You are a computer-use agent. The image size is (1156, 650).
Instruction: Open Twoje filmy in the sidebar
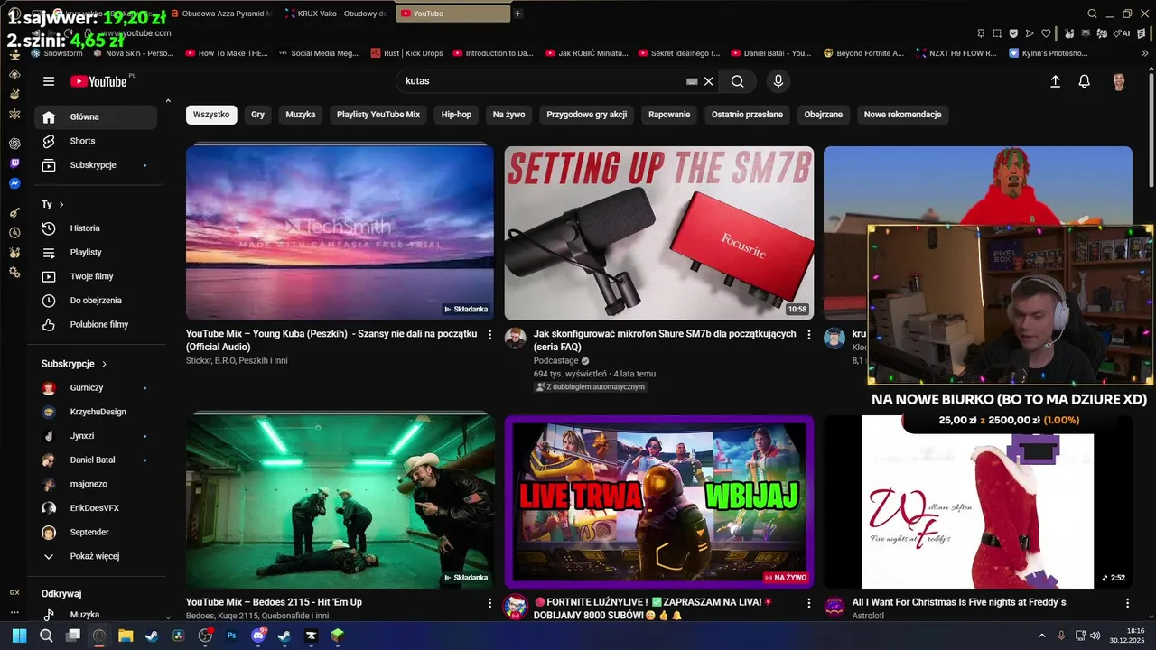click(x=96, y=276)
